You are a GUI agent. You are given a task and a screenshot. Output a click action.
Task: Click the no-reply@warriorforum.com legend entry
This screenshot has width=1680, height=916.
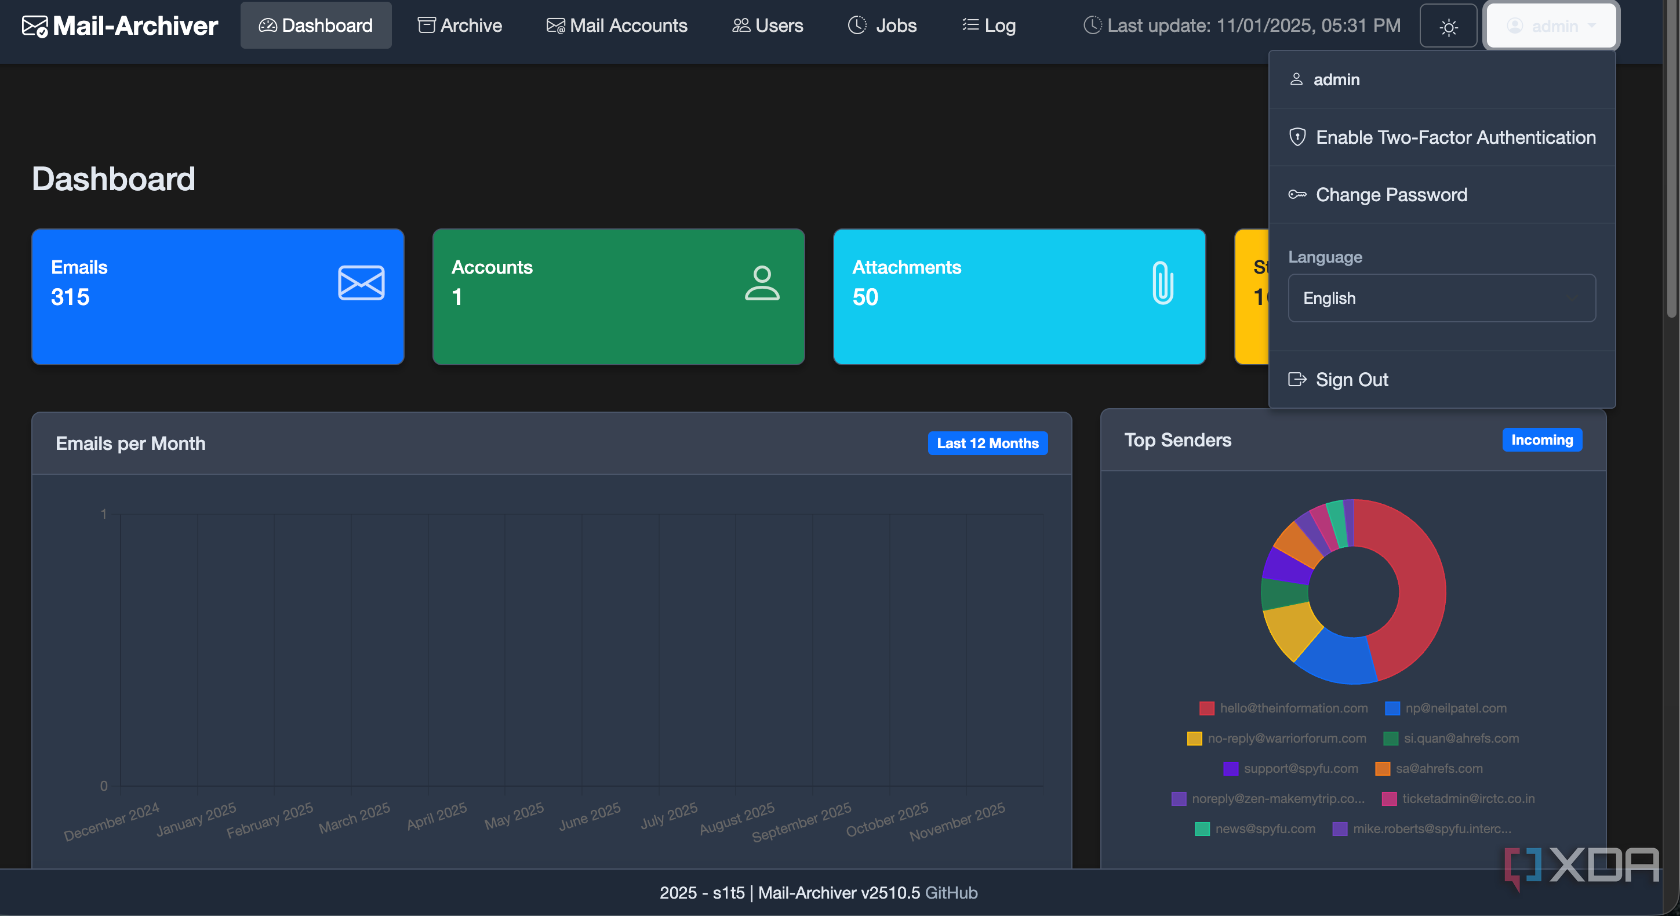pos(1277,739)
